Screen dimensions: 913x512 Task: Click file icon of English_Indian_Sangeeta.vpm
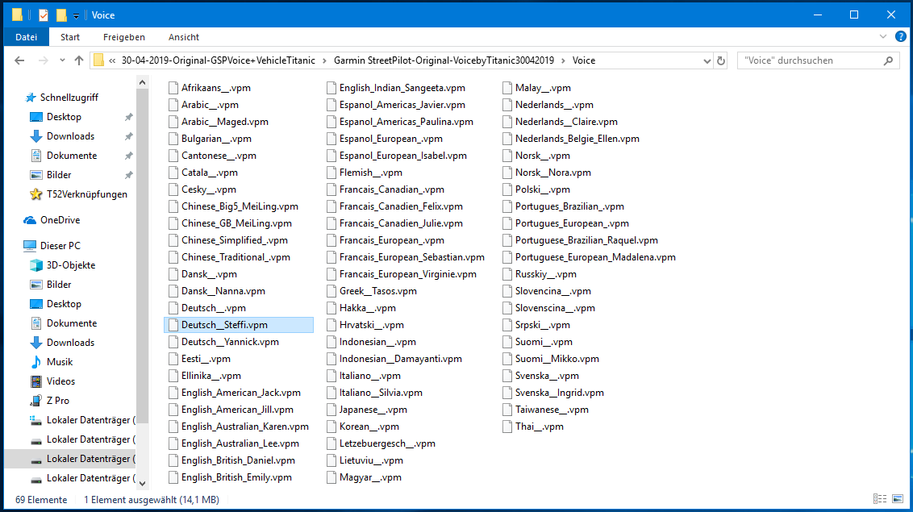pyautogui.click(x=331, y=88)
